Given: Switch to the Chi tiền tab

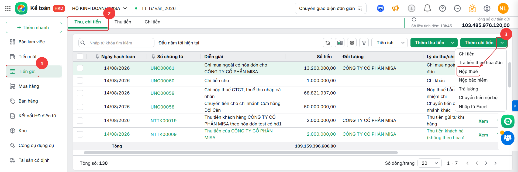Looking at the screenshot, I should click(152, 22).
